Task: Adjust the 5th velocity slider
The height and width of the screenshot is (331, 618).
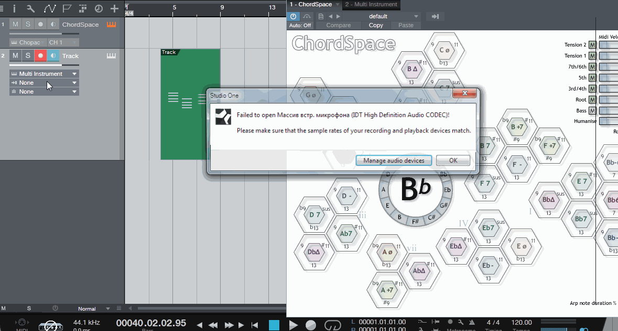Action: tap(608, 78)
